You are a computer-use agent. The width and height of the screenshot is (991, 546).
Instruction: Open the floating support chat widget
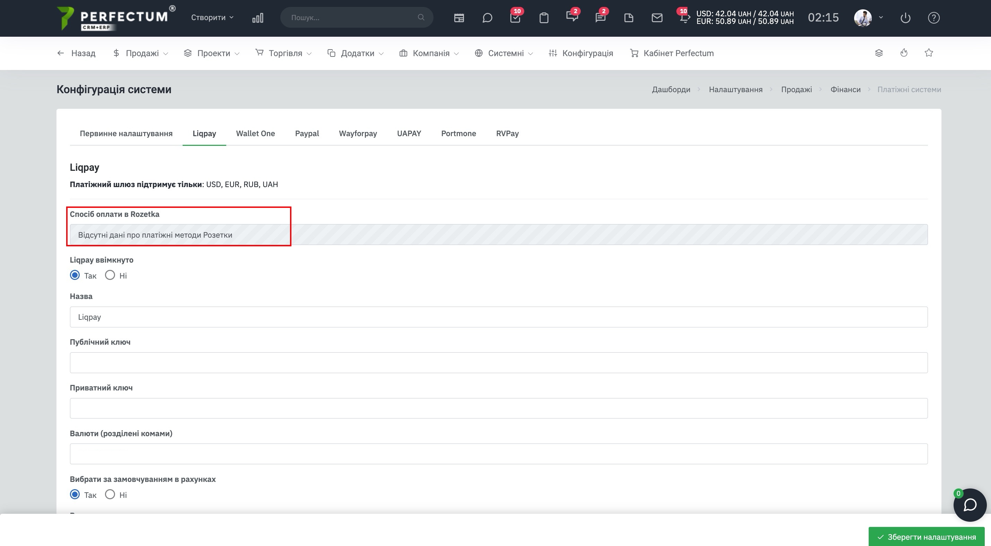click(x=970, y=505)
